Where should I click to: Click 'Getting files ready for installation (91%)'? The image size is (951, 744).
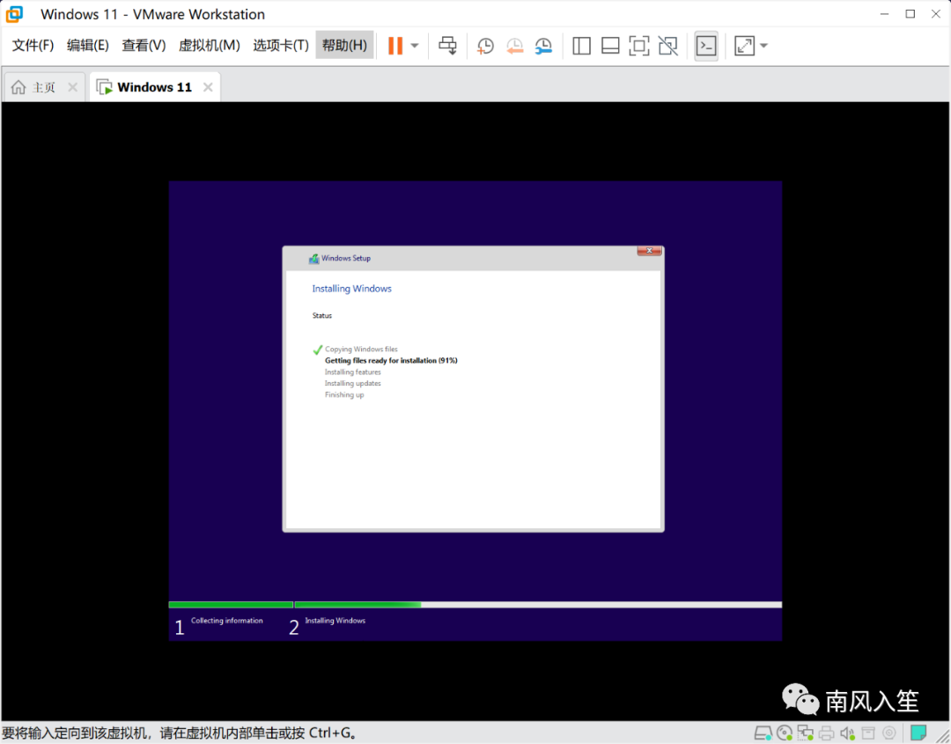click(x=391, y=360)
